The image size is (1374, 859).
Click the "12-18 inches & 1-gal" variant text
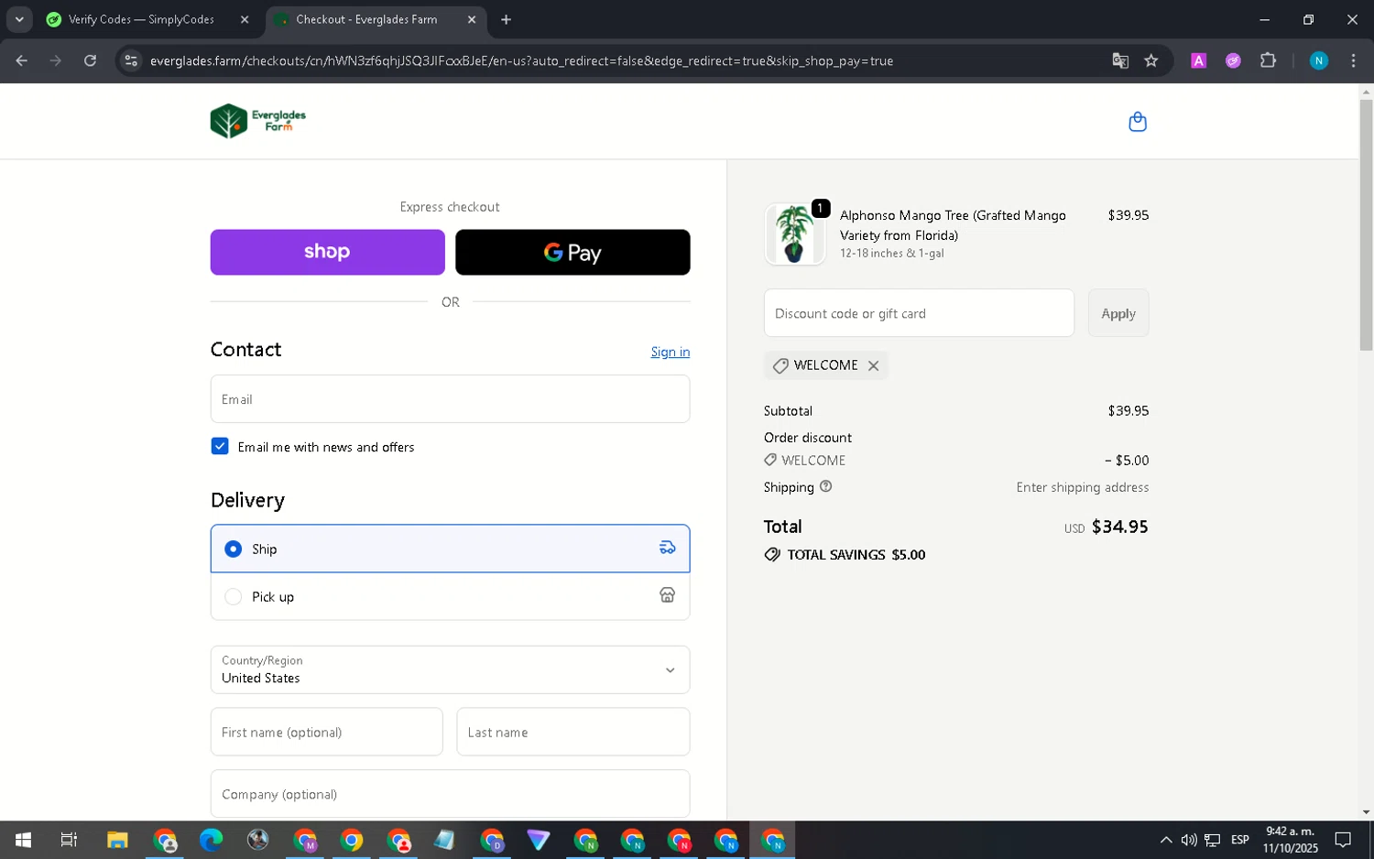(x=891, y=254)
